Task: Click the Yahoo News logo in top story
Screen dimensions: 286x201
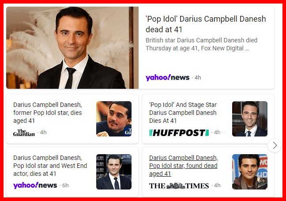Action: coord(167,78)
